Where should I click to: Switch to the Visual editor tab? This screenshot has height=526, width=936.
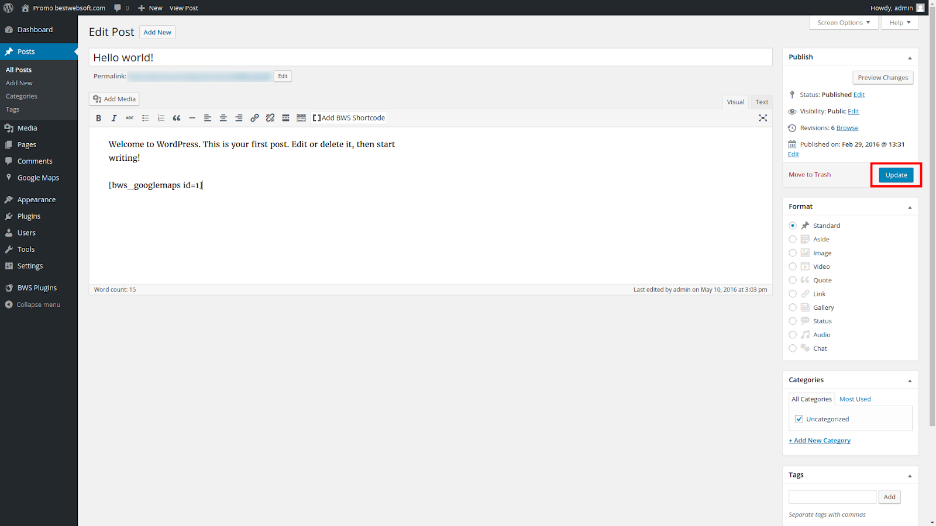[735, 102]
